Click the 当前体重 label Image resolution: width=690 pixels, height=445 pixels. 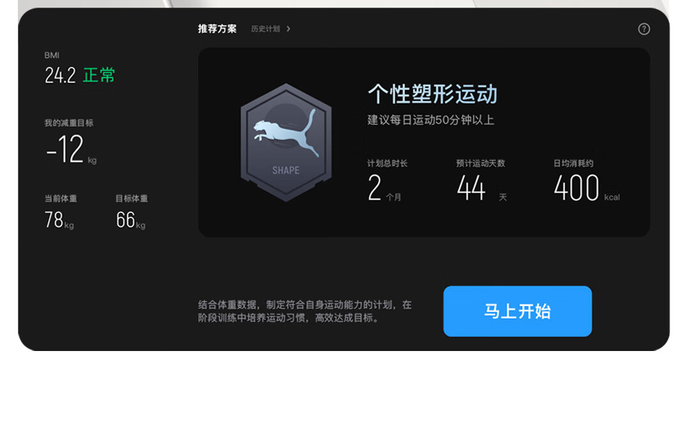[x=61, y=199]
